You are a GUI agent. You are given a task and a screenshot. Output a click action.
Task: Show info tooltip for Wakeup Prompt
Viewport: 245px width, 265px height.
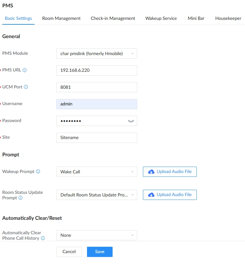click(x=38, y=171)
